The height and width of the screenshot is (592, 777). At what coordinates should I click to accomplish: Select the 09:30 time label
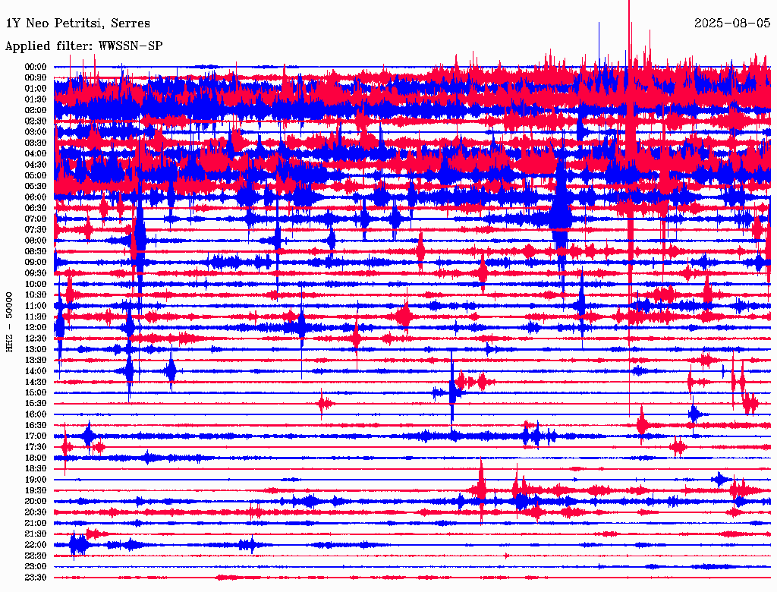tap(36, 272)
